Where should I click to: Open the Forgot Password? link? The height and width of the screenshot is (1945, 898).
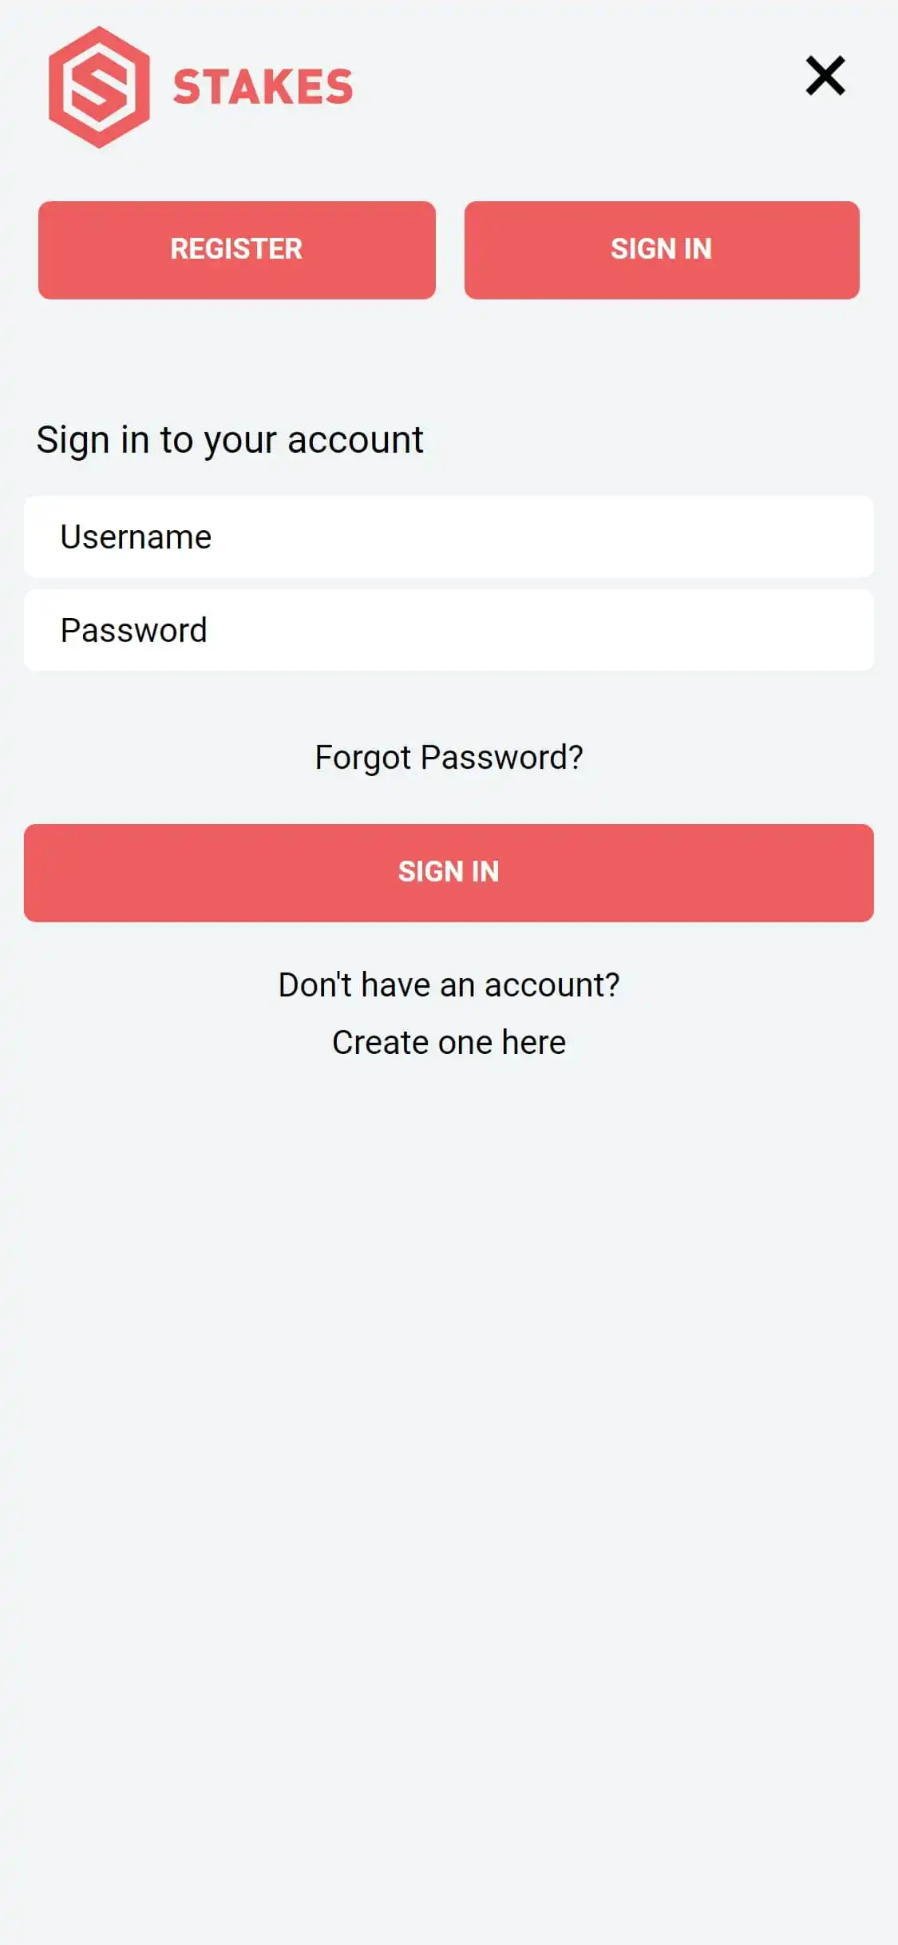449,757
